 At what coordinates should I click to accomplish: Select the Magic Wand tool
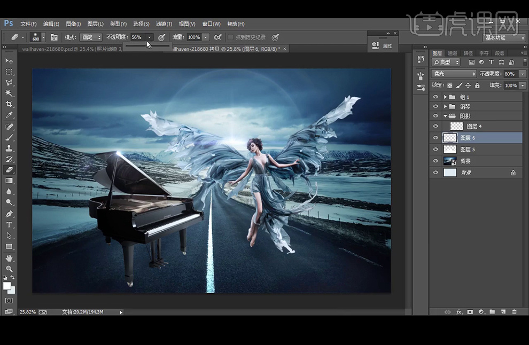point(9,93)
